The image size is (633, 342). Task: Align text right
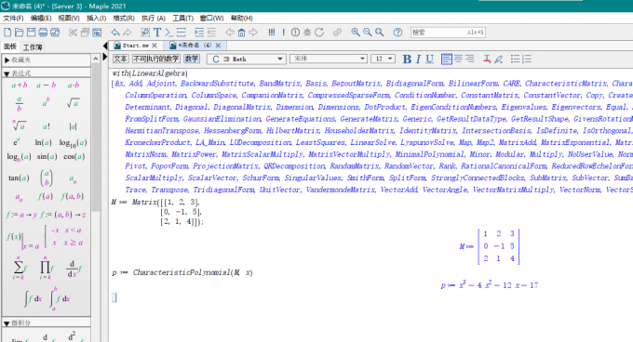470,59
